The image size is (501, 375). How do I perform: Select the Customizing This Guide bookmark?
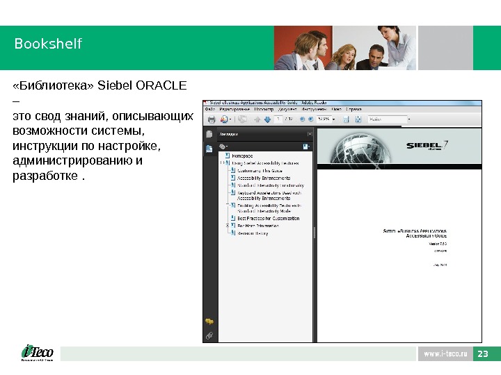[x=260, y=171]
